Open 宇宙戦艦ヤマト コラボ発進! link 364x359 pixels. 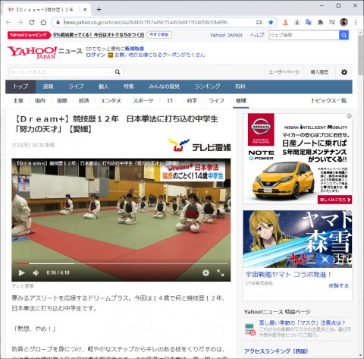click(288, 275)
